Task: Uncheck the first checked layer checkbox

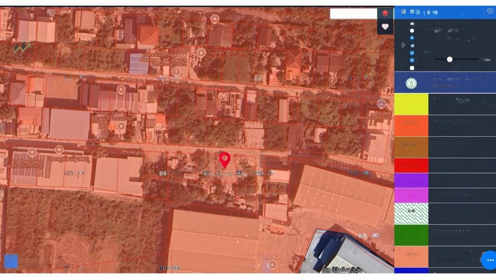Action: [x=412, y=53]
